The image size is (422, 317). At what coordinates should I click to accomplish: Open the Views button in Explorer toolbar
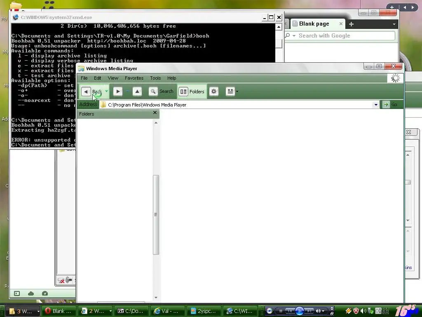230,91
